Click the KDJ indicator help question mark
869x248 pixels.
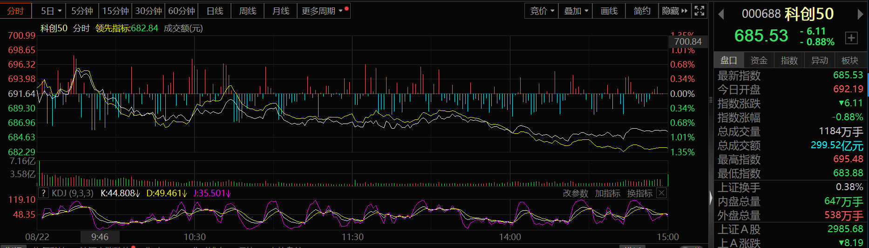coord(43,193)
